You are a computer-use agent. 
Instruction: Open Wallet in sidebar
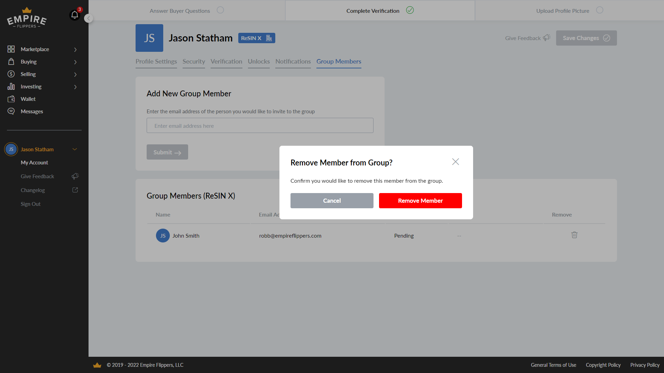(x=28, y=99)
